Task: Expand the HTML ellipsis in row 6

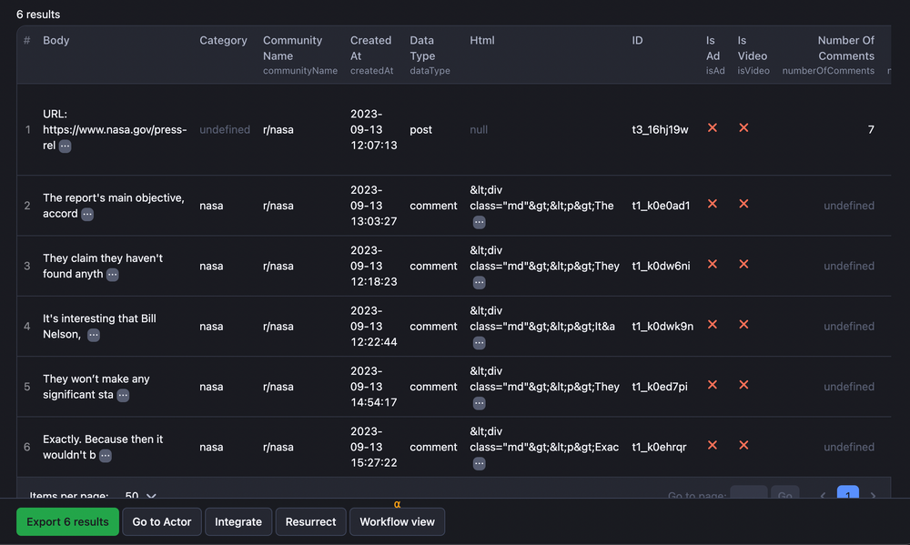Action: tap(479, 463)
